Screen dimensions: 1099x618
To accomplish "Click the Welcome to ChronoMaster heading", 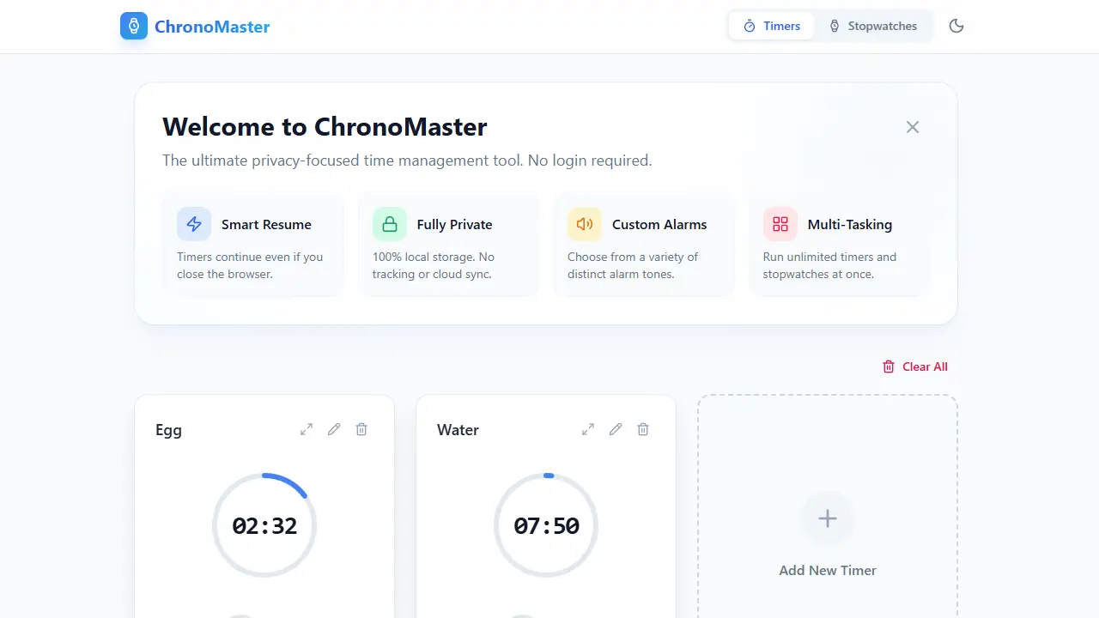I will 325,127.
